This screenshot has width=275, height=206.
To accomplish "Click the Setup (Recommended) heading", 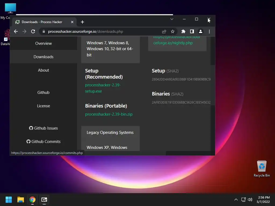I will (104, 74).
